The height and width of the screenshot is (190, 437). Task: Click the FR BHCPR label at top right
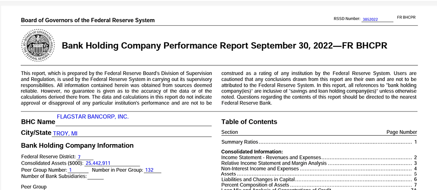pos(406,17)
